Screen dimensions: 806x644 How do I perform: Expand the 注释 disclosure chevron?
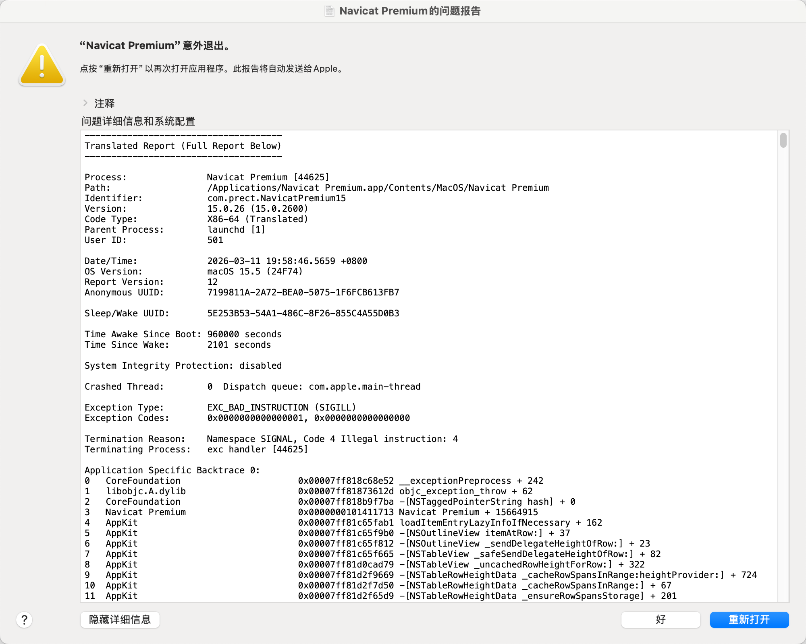[x=85, y=103]
